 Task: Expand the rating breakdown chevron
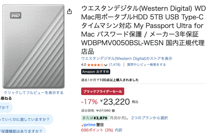(106, 65)
